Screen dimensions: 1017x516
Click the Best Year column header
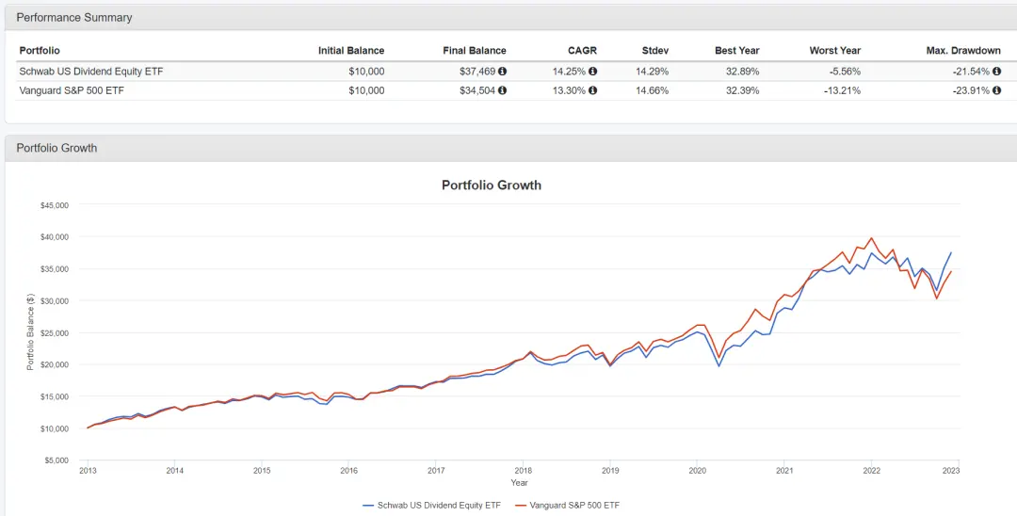click(x=736, y=51)
